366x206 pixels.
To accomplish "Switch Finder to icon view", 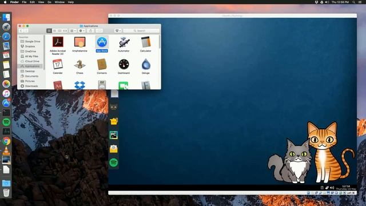I will [49, 30].
